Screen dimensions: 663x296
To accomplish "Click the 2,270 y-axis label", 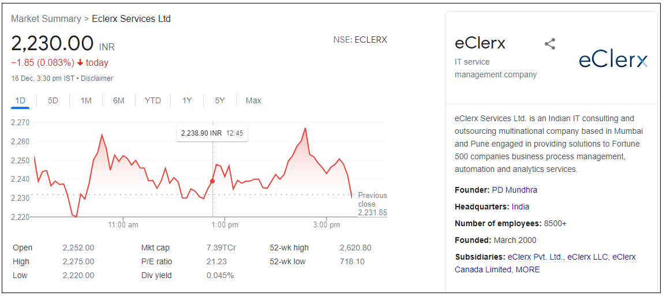I will click(21, 123).
